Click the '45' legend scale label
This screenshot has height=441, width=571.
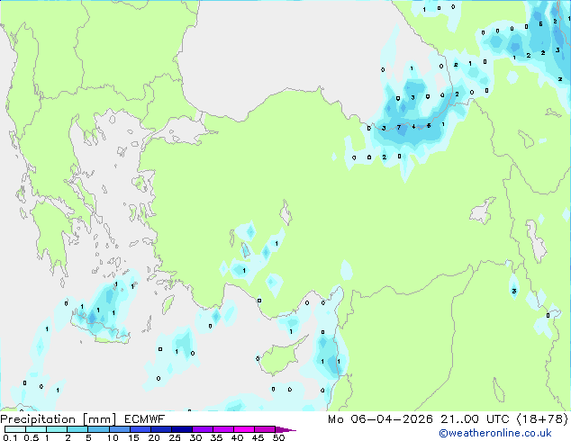coord(258,437)
